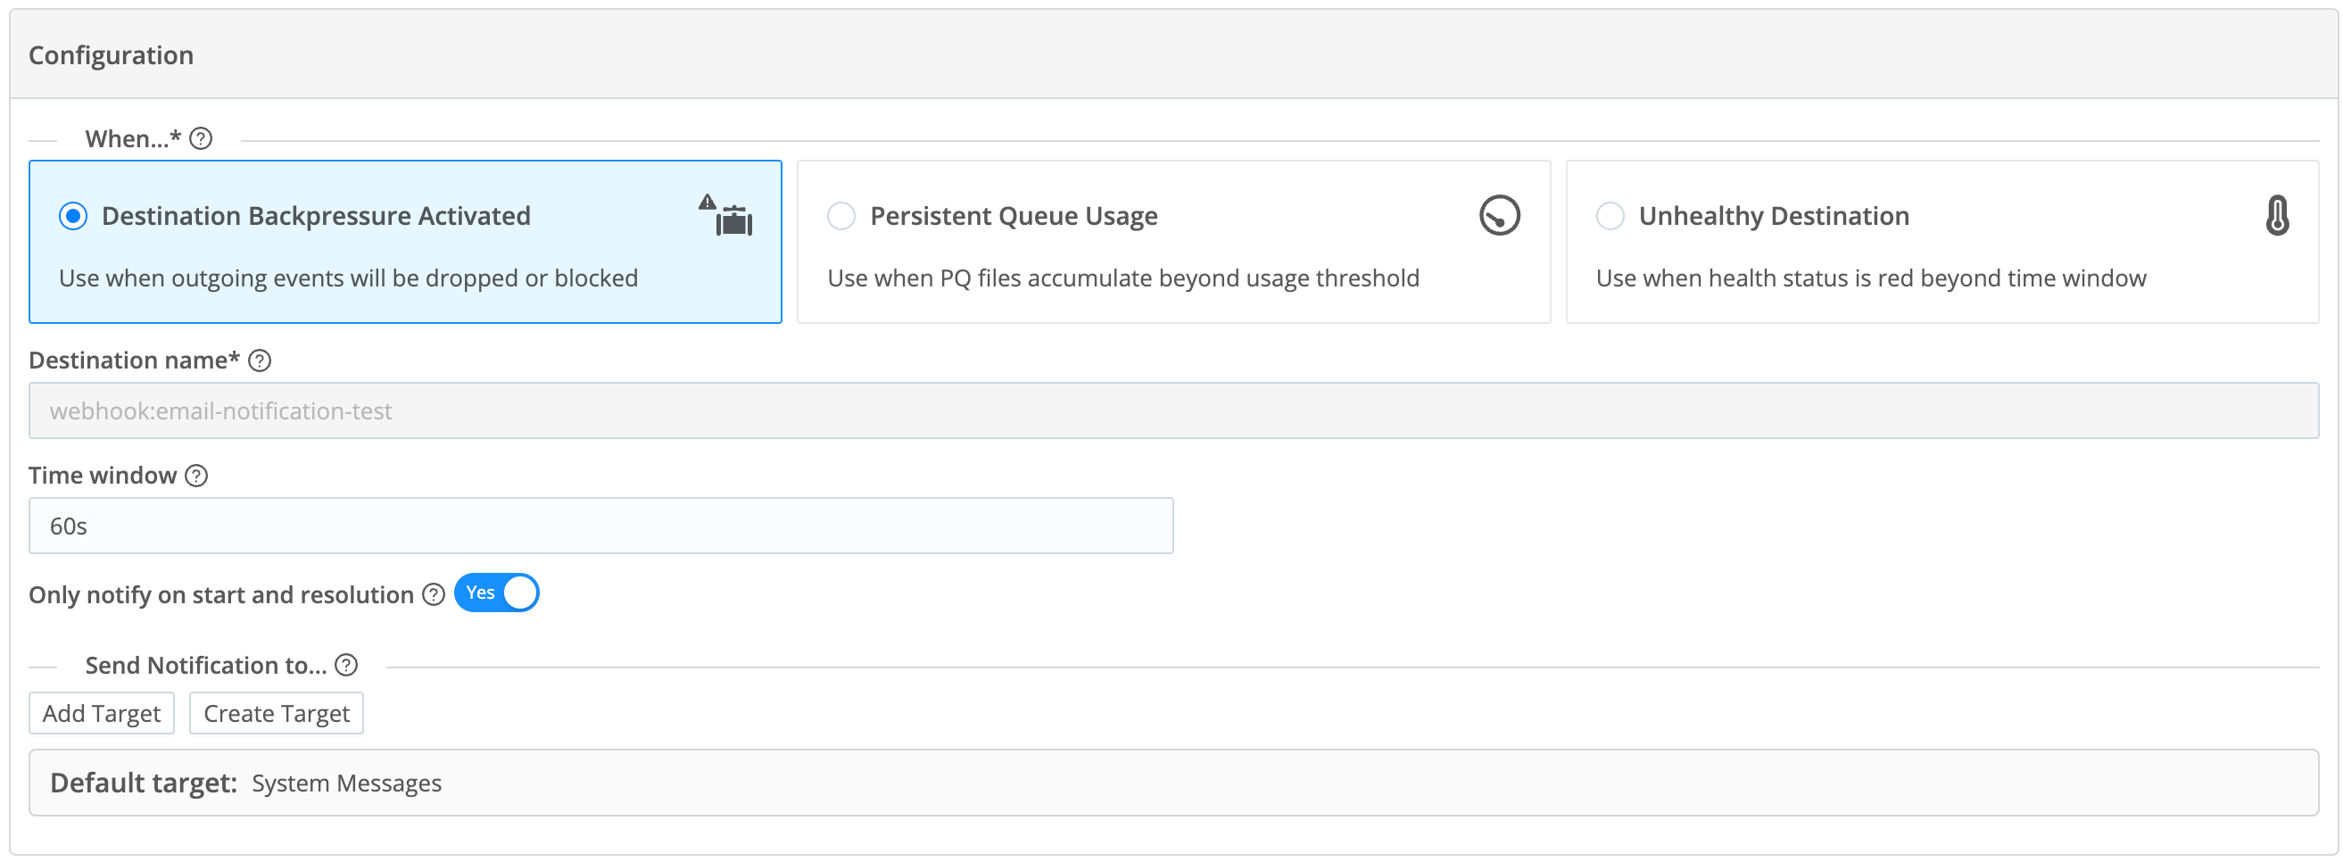Disable the Only notify on start and resolution toggle
Viewport: 2343px width, 862px height.
click(x=497, y=593)
